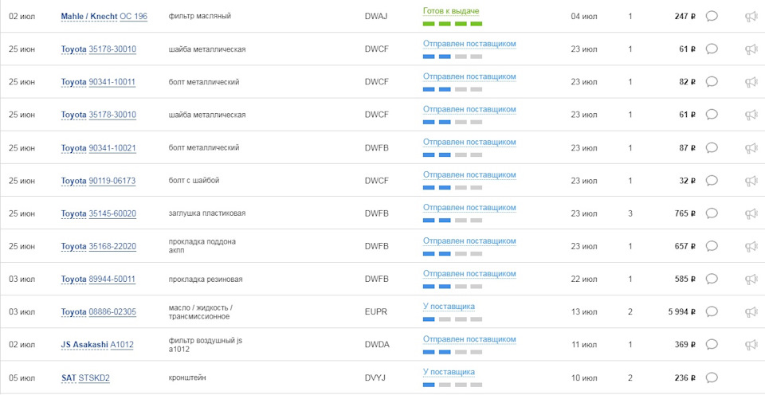Open part number OC 196 link
765x395 pixels.
[133, 17]
